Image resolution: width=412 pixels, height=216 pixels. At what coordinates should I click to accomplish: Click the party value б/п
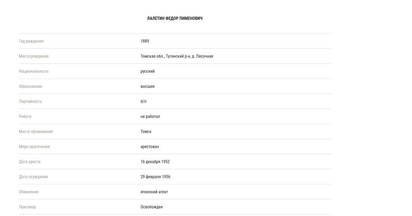click(143, 101)
